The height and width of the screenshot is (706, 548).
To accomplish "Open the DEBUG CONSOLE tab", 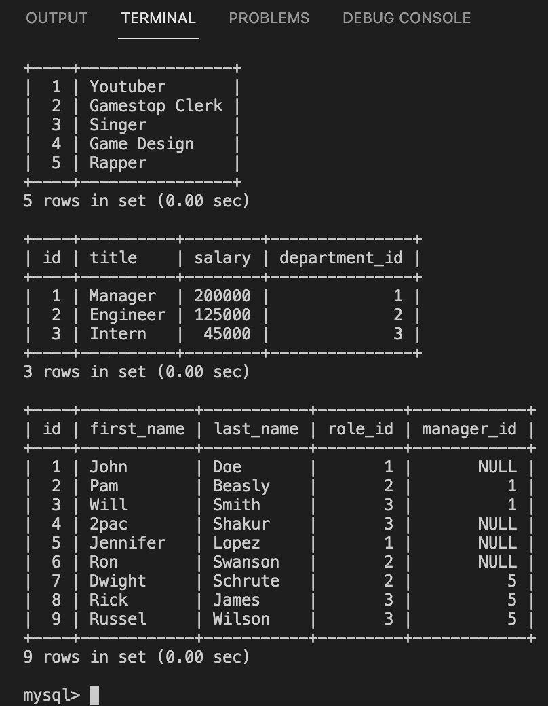I will click(406, 18).
